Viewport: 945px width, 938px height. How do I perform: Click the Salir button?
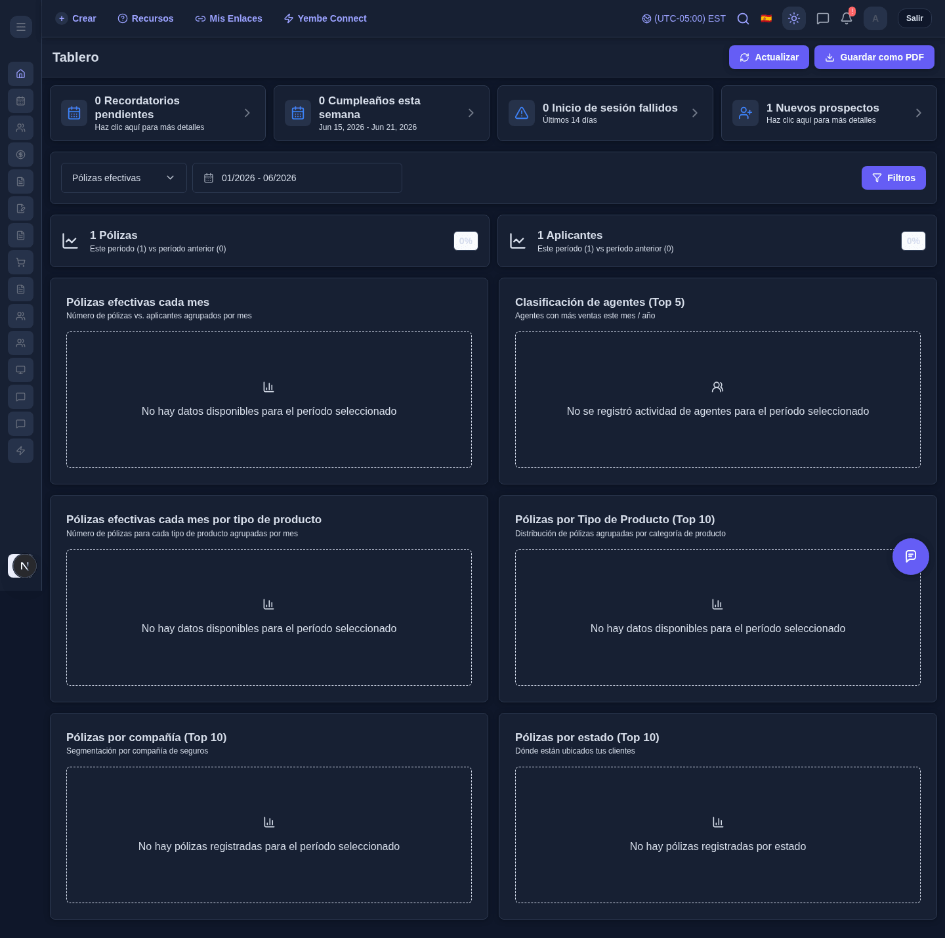tap(915, 18)
